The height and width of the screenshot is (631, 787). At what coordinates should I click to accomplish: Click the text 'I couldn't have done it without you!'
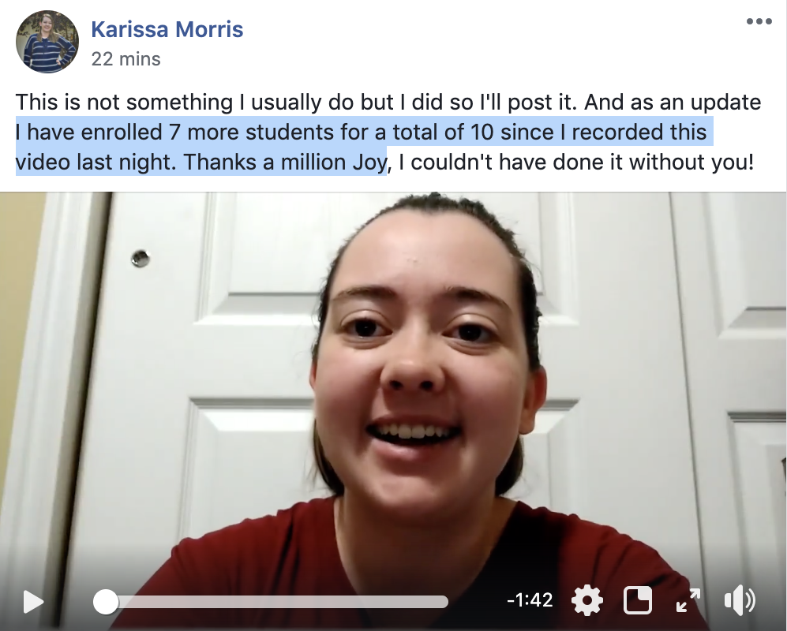576,162
